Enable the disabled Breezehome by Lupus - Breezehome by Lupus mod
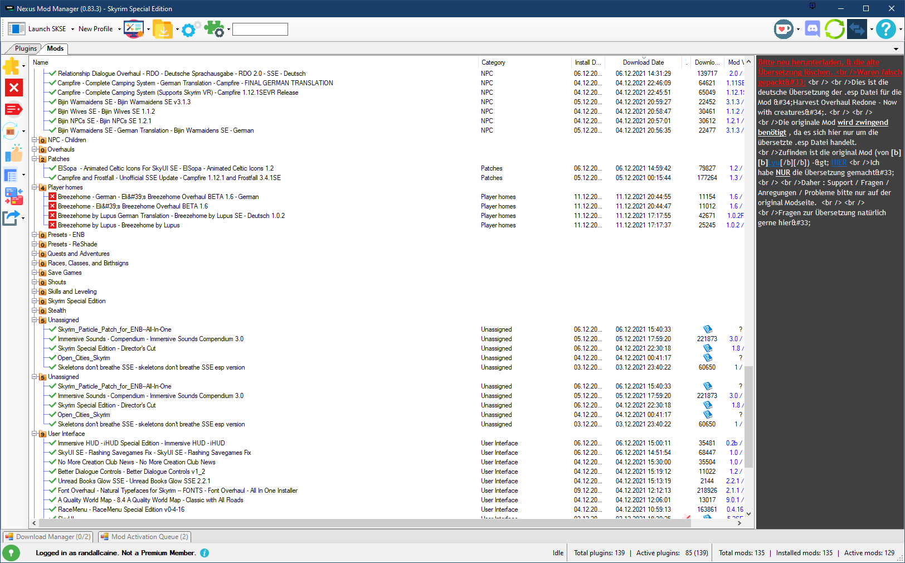The image size is (905, 563). [x=52, y=225]
